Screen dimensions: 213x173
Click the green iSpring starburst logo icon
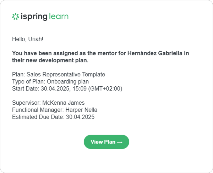point(16,16)
